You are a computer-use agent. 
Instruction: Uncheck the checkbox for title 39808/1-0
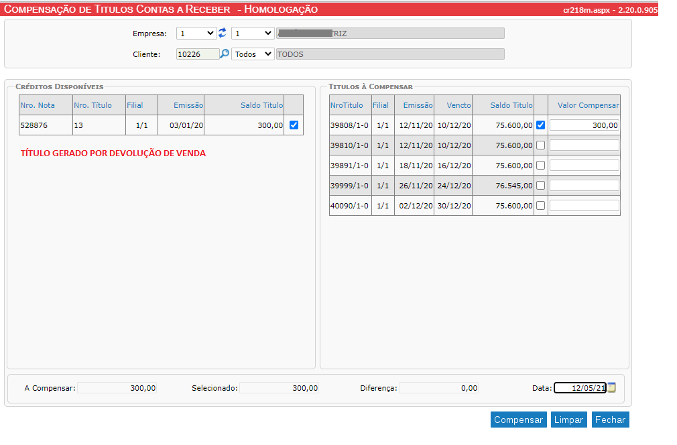pyautogui.click(x=540, y=125)
